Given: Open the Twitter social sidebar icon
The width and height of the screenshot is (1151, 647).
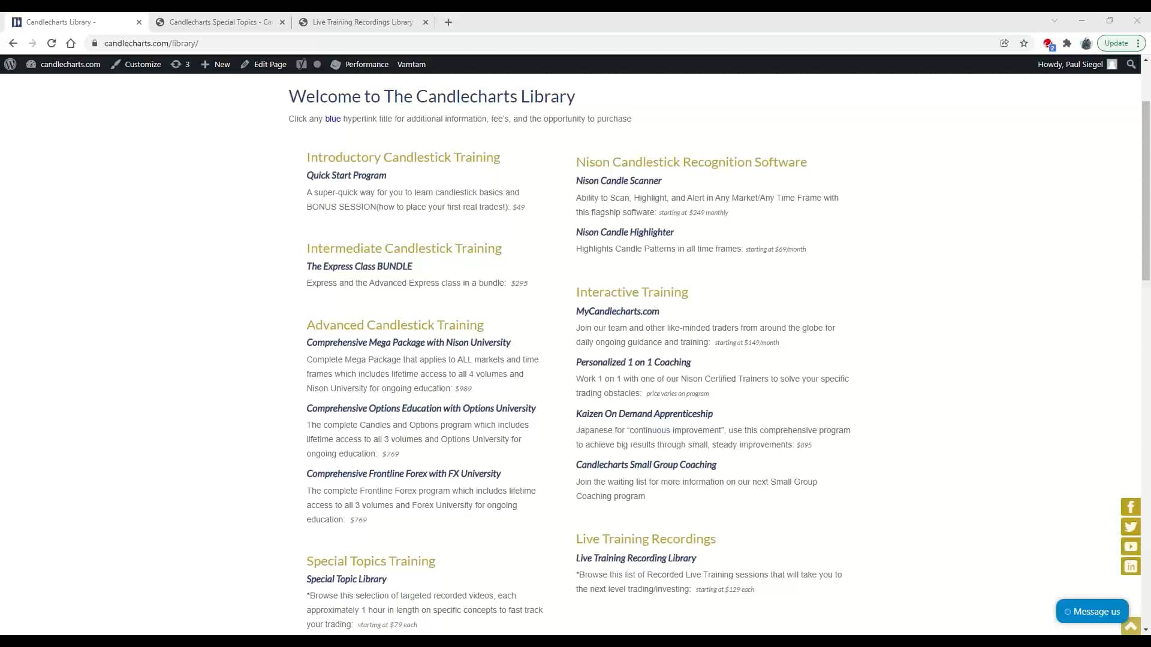Looking at the screenshot, I should tap(1131, 527).
